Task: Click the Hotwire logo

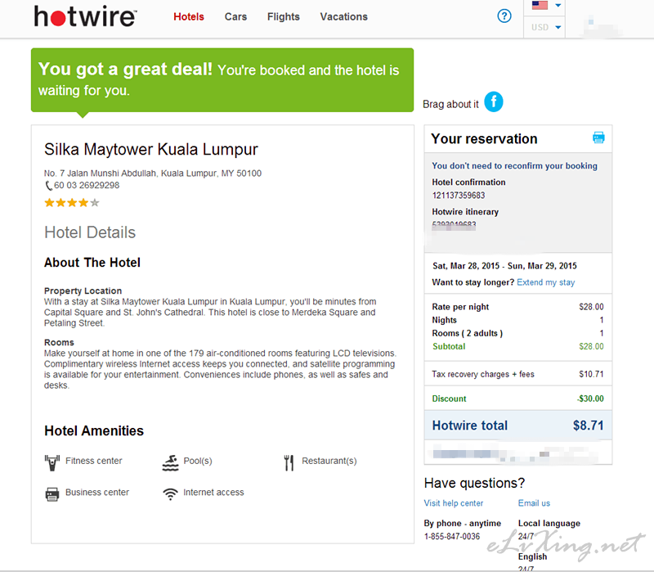Action: [85, 16]
